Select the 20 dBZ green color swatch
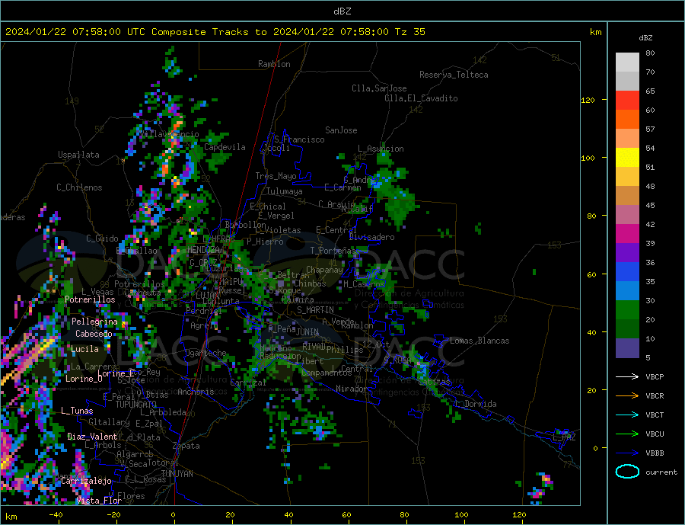The width and height of the screenshot is (685, 525). click(627, 329)
